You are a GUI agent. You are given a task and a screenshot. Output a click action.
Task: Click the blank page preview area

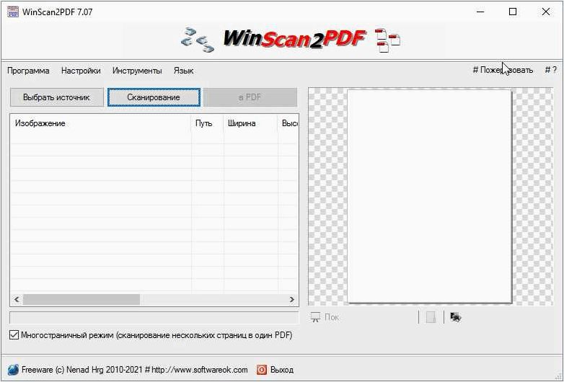coord(429,196)
